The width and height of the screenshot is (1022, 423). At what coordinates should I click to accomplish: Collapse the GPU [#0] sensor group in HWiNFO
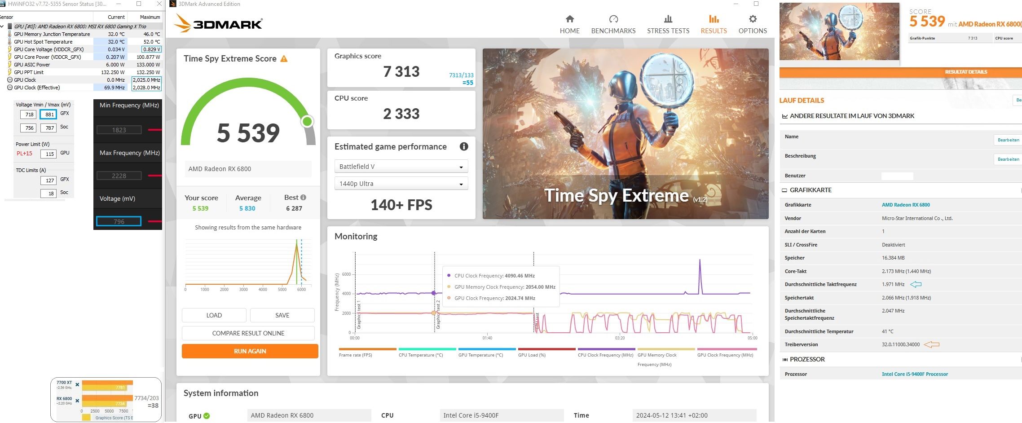(3, 26)
